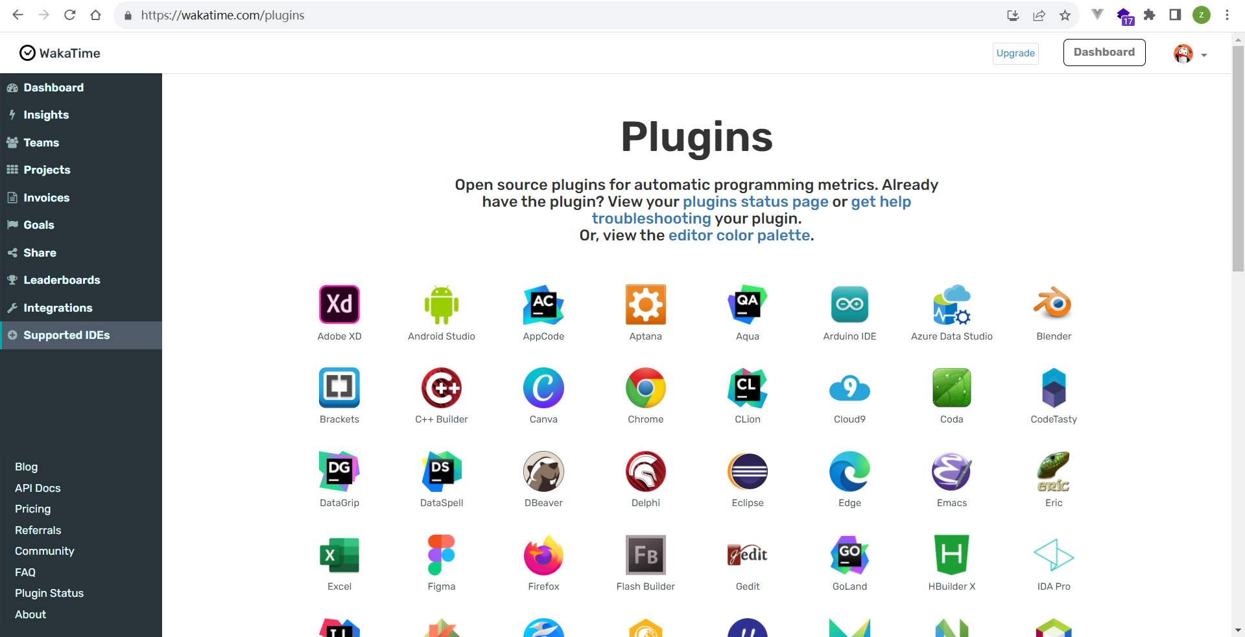The width and height of the screenshot is (1245, 637).
Task: Click the WakaTime logo
Action: coord(60,53)
